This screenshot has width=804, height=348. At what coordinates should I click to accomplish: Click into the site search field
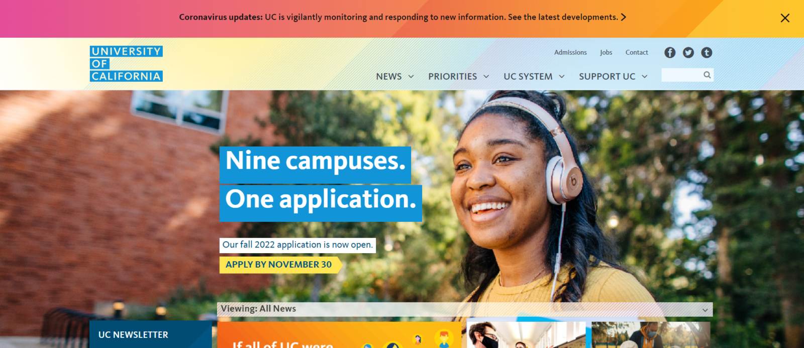(x=682, y=75)
